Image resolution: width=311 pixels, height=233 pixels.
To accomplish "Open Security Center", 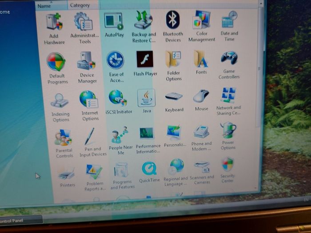I will click(227, 170).
